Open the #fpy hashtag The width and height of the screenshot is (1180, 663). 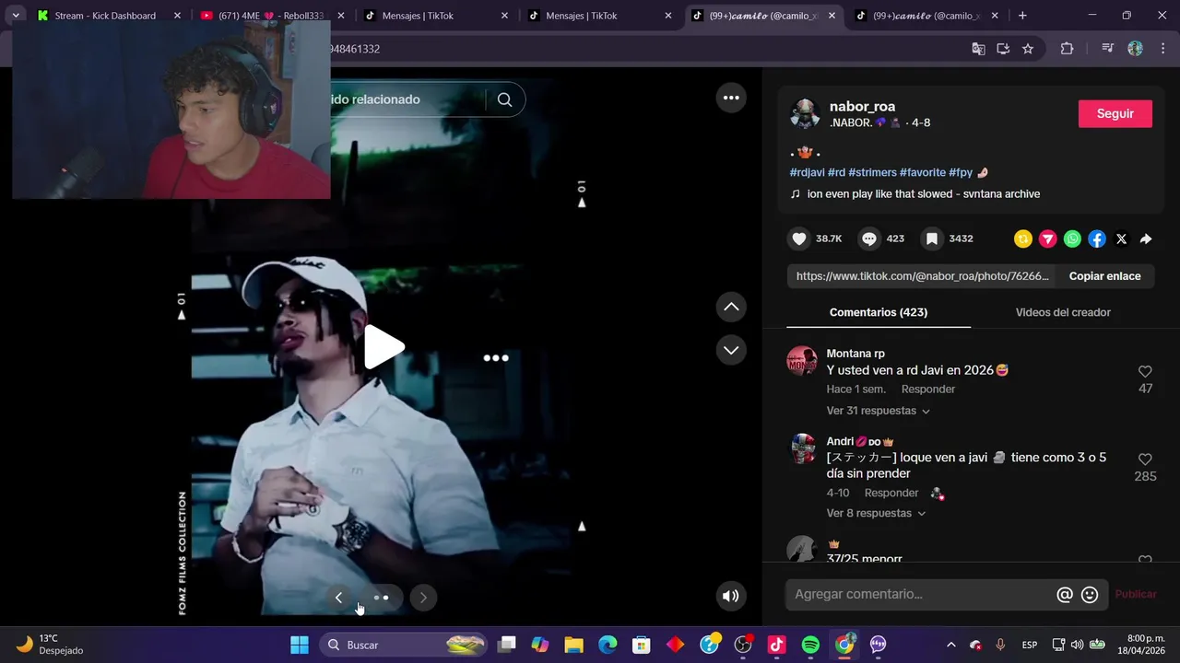pyautogui.click(x=961, y=172)
